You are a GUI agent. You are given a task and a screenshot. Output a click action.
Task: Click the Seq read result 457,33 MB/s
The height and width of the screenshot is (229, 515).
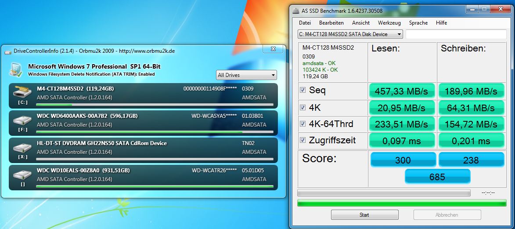(x=402, y=91)
